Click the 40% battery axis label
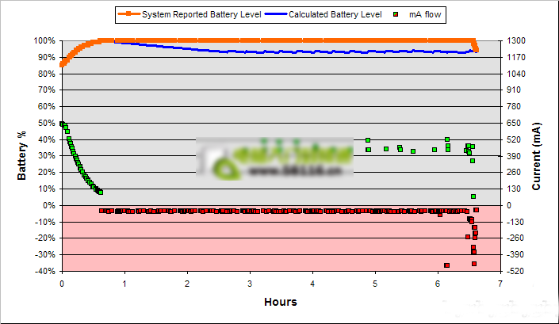 point(46,139)
